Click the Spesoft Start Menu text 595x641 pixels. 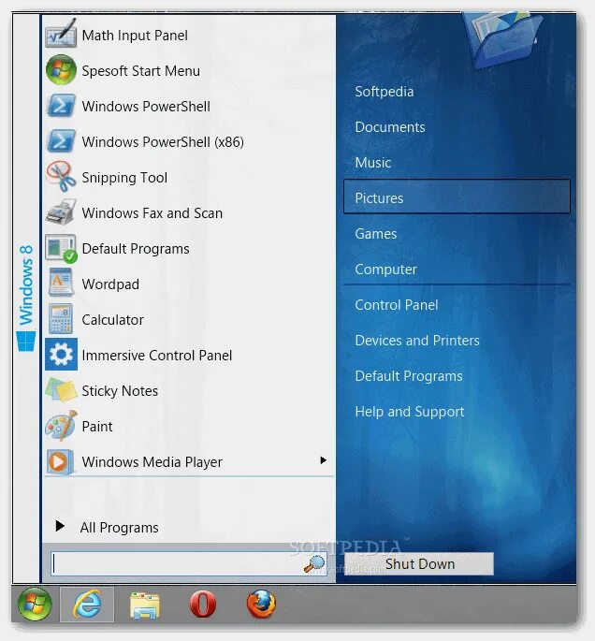coord(141,71)
